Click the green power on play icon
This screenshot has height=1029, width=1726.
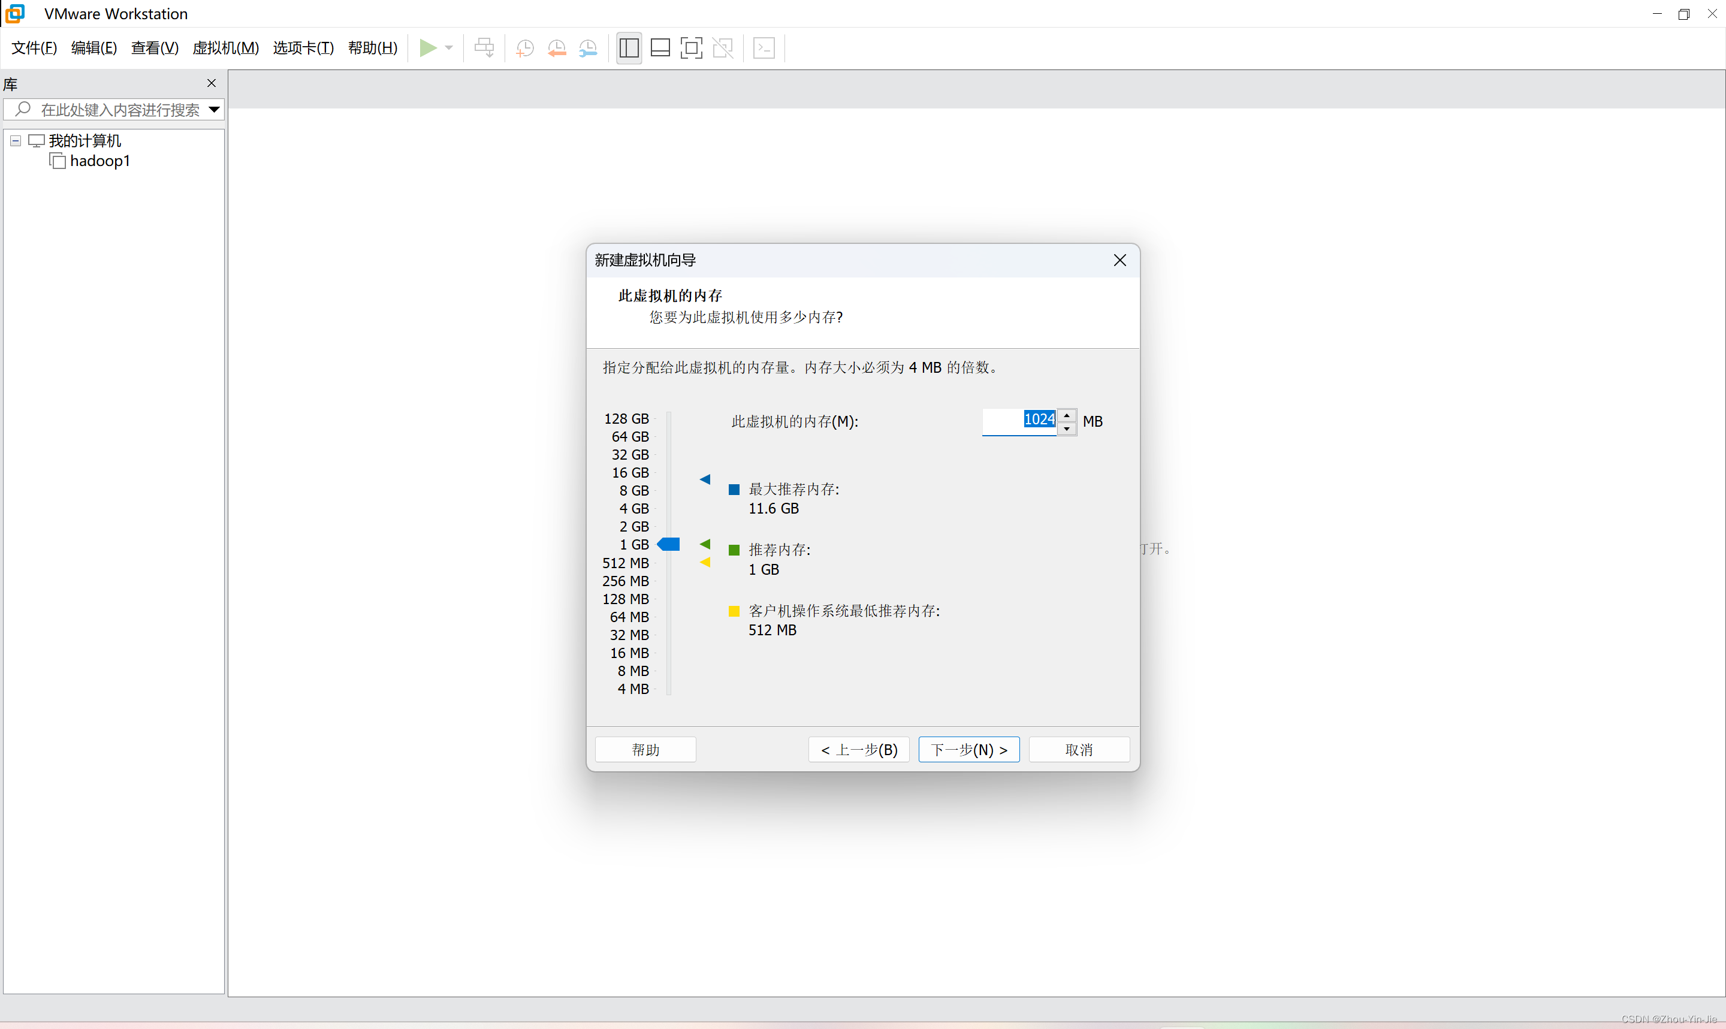pos(428,48)
